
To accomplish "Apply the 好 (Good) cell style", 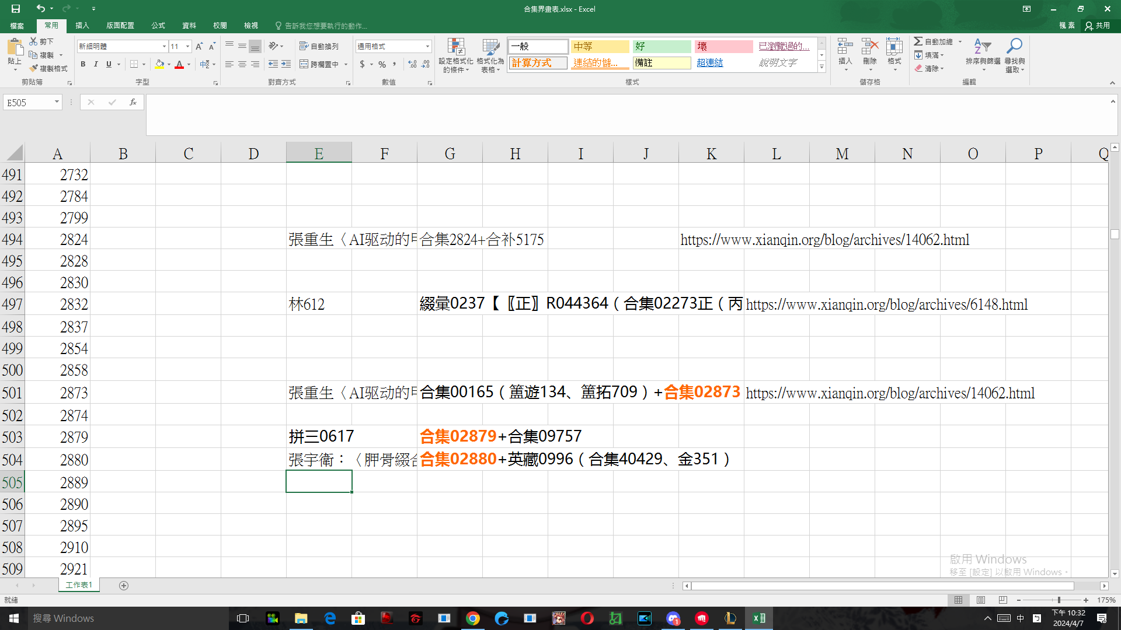I will click(662, 46).
